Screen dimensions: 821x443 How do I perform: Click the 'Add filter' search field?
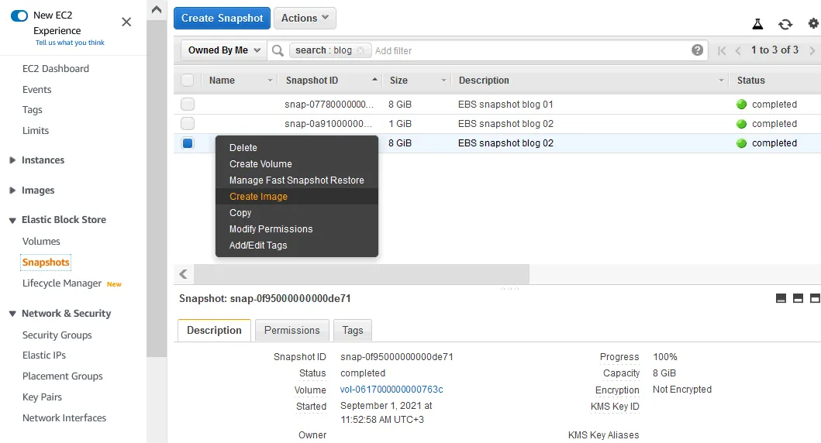coord(527,50)
